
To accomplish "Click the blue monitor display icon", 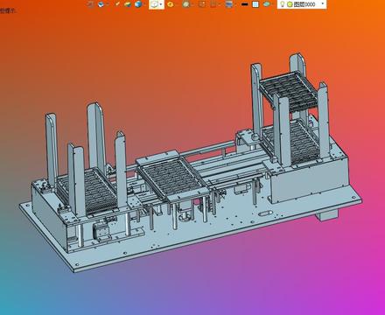I will coord(229,4).
